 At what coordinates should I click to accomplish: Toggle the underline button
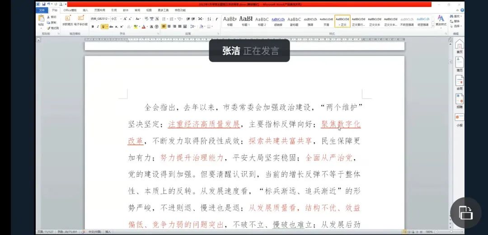tap(103, 27)
